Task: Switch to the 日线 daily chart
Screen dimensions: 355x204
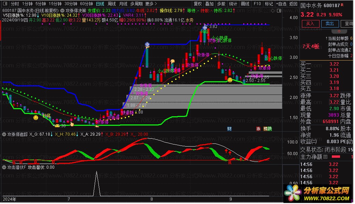Action: (100, 4)
